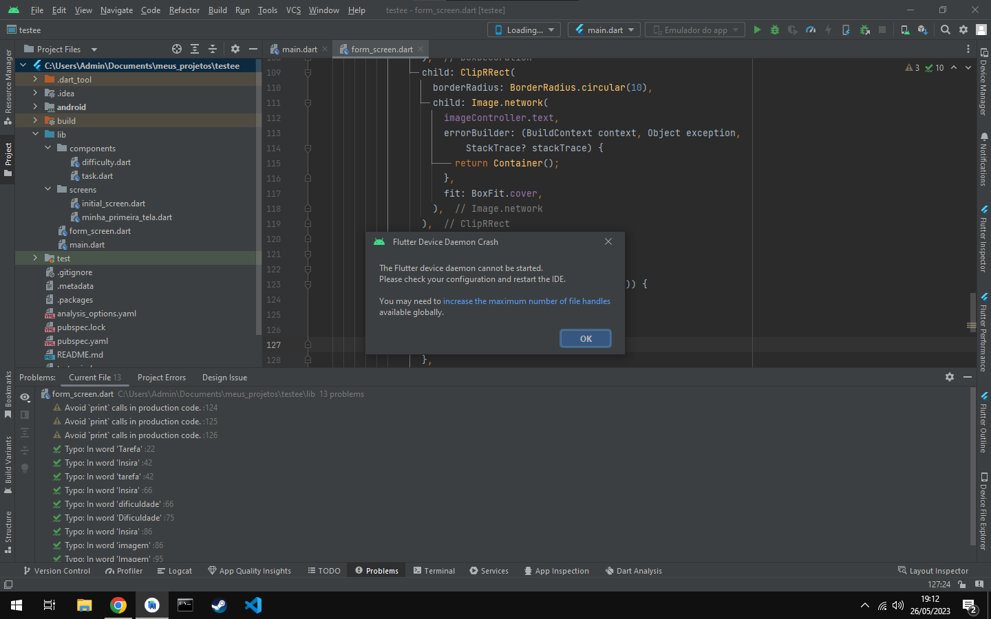The width and height of the screenshot is (991, 619).
Task: Toggle tool window bars icon at bottom-left corner
Action: 8,584
